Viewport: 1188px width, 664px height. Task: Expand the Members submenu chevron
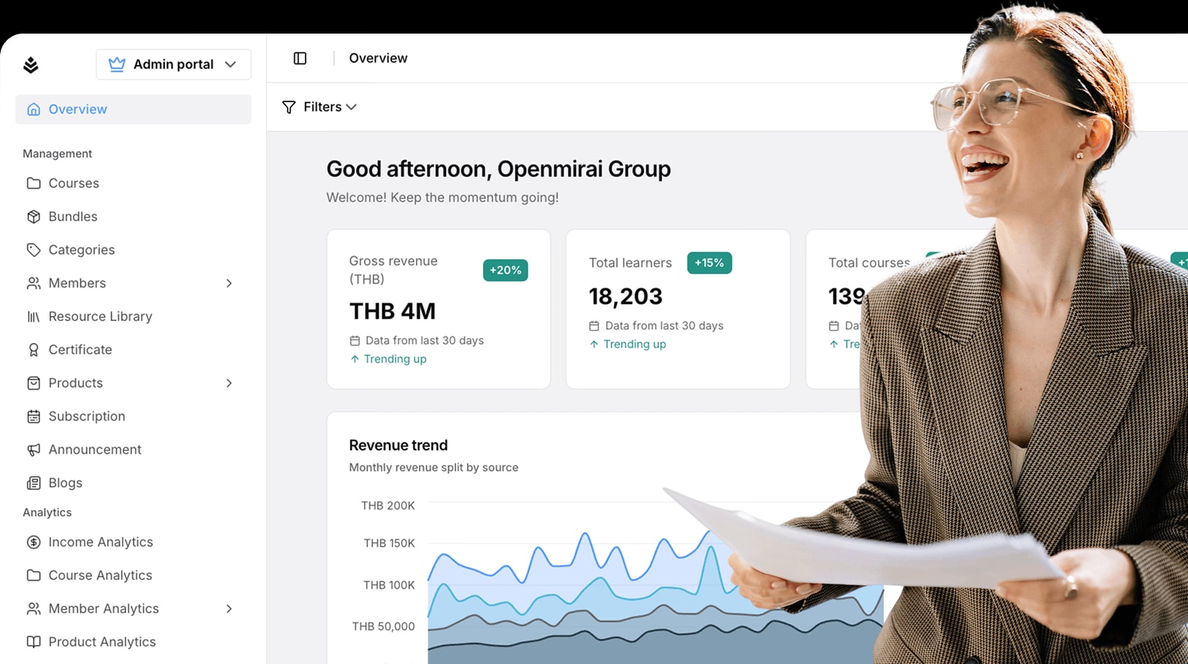tap(229, 283)
